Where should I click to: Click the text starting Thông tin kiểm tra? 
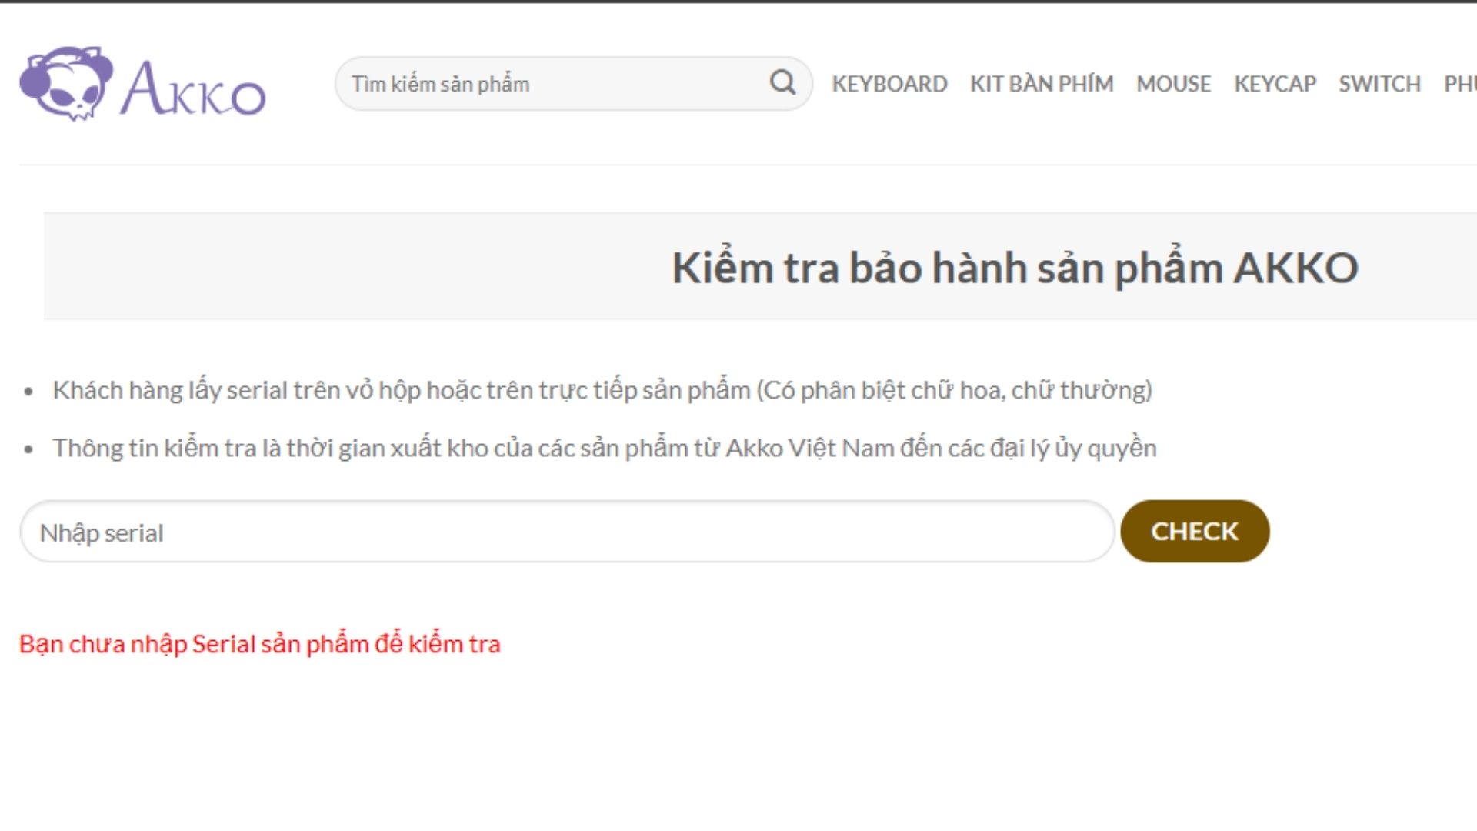pyautogui.click(x=605, y=448)
